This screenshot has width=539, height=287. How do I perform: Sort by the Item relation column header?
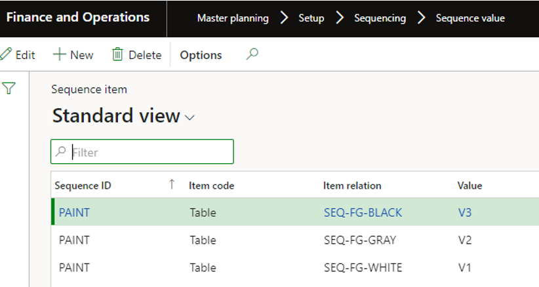[x=352, y=185]
